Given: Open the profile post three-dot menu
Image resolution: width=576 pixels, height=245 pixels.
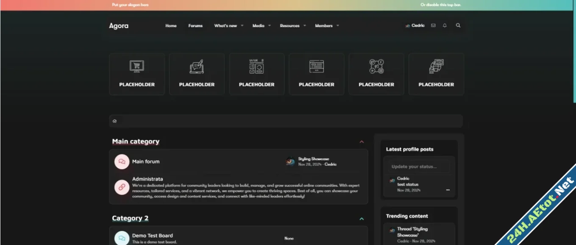Looking at the screenshot, I should point(448,190).
